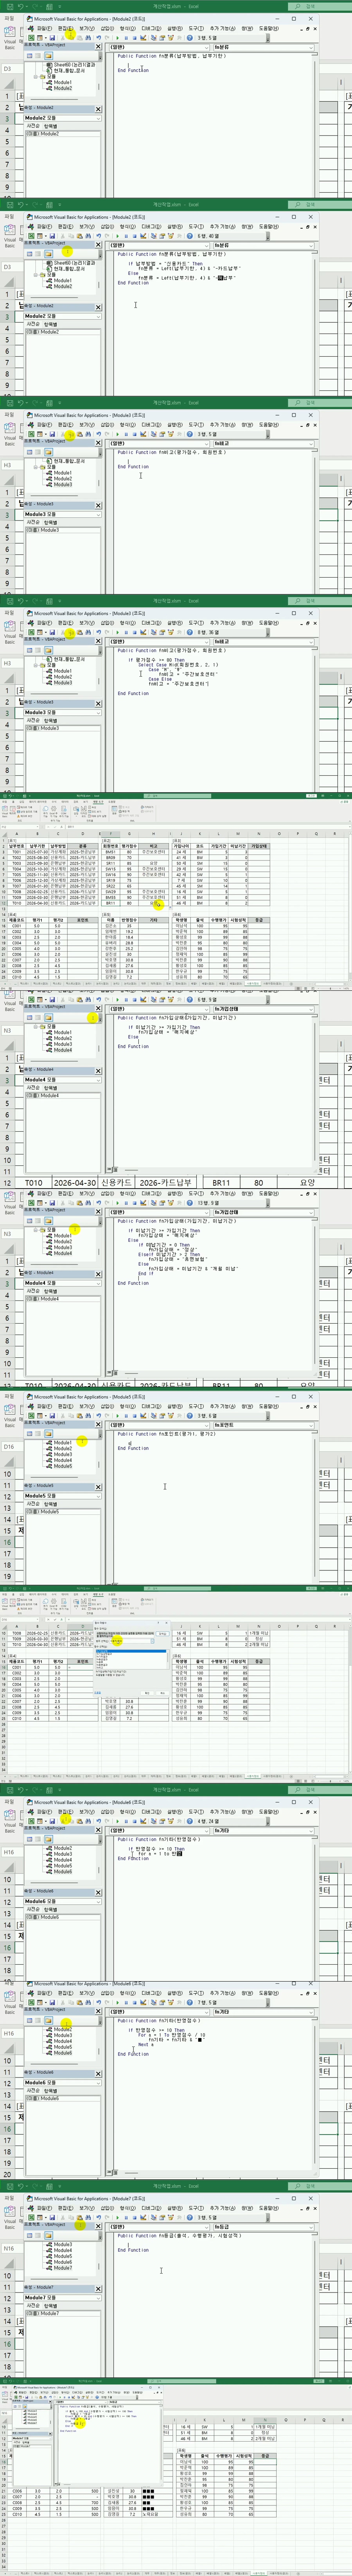
Task: Toggle Design Mode in Module7 editor toolbar
Action: [143, 2217]
